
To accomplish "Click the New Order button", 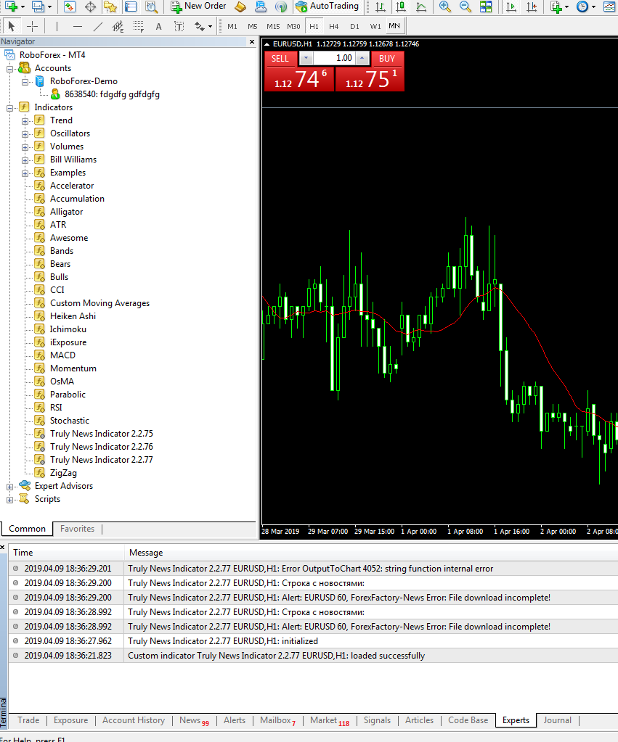I will [198, 6].
